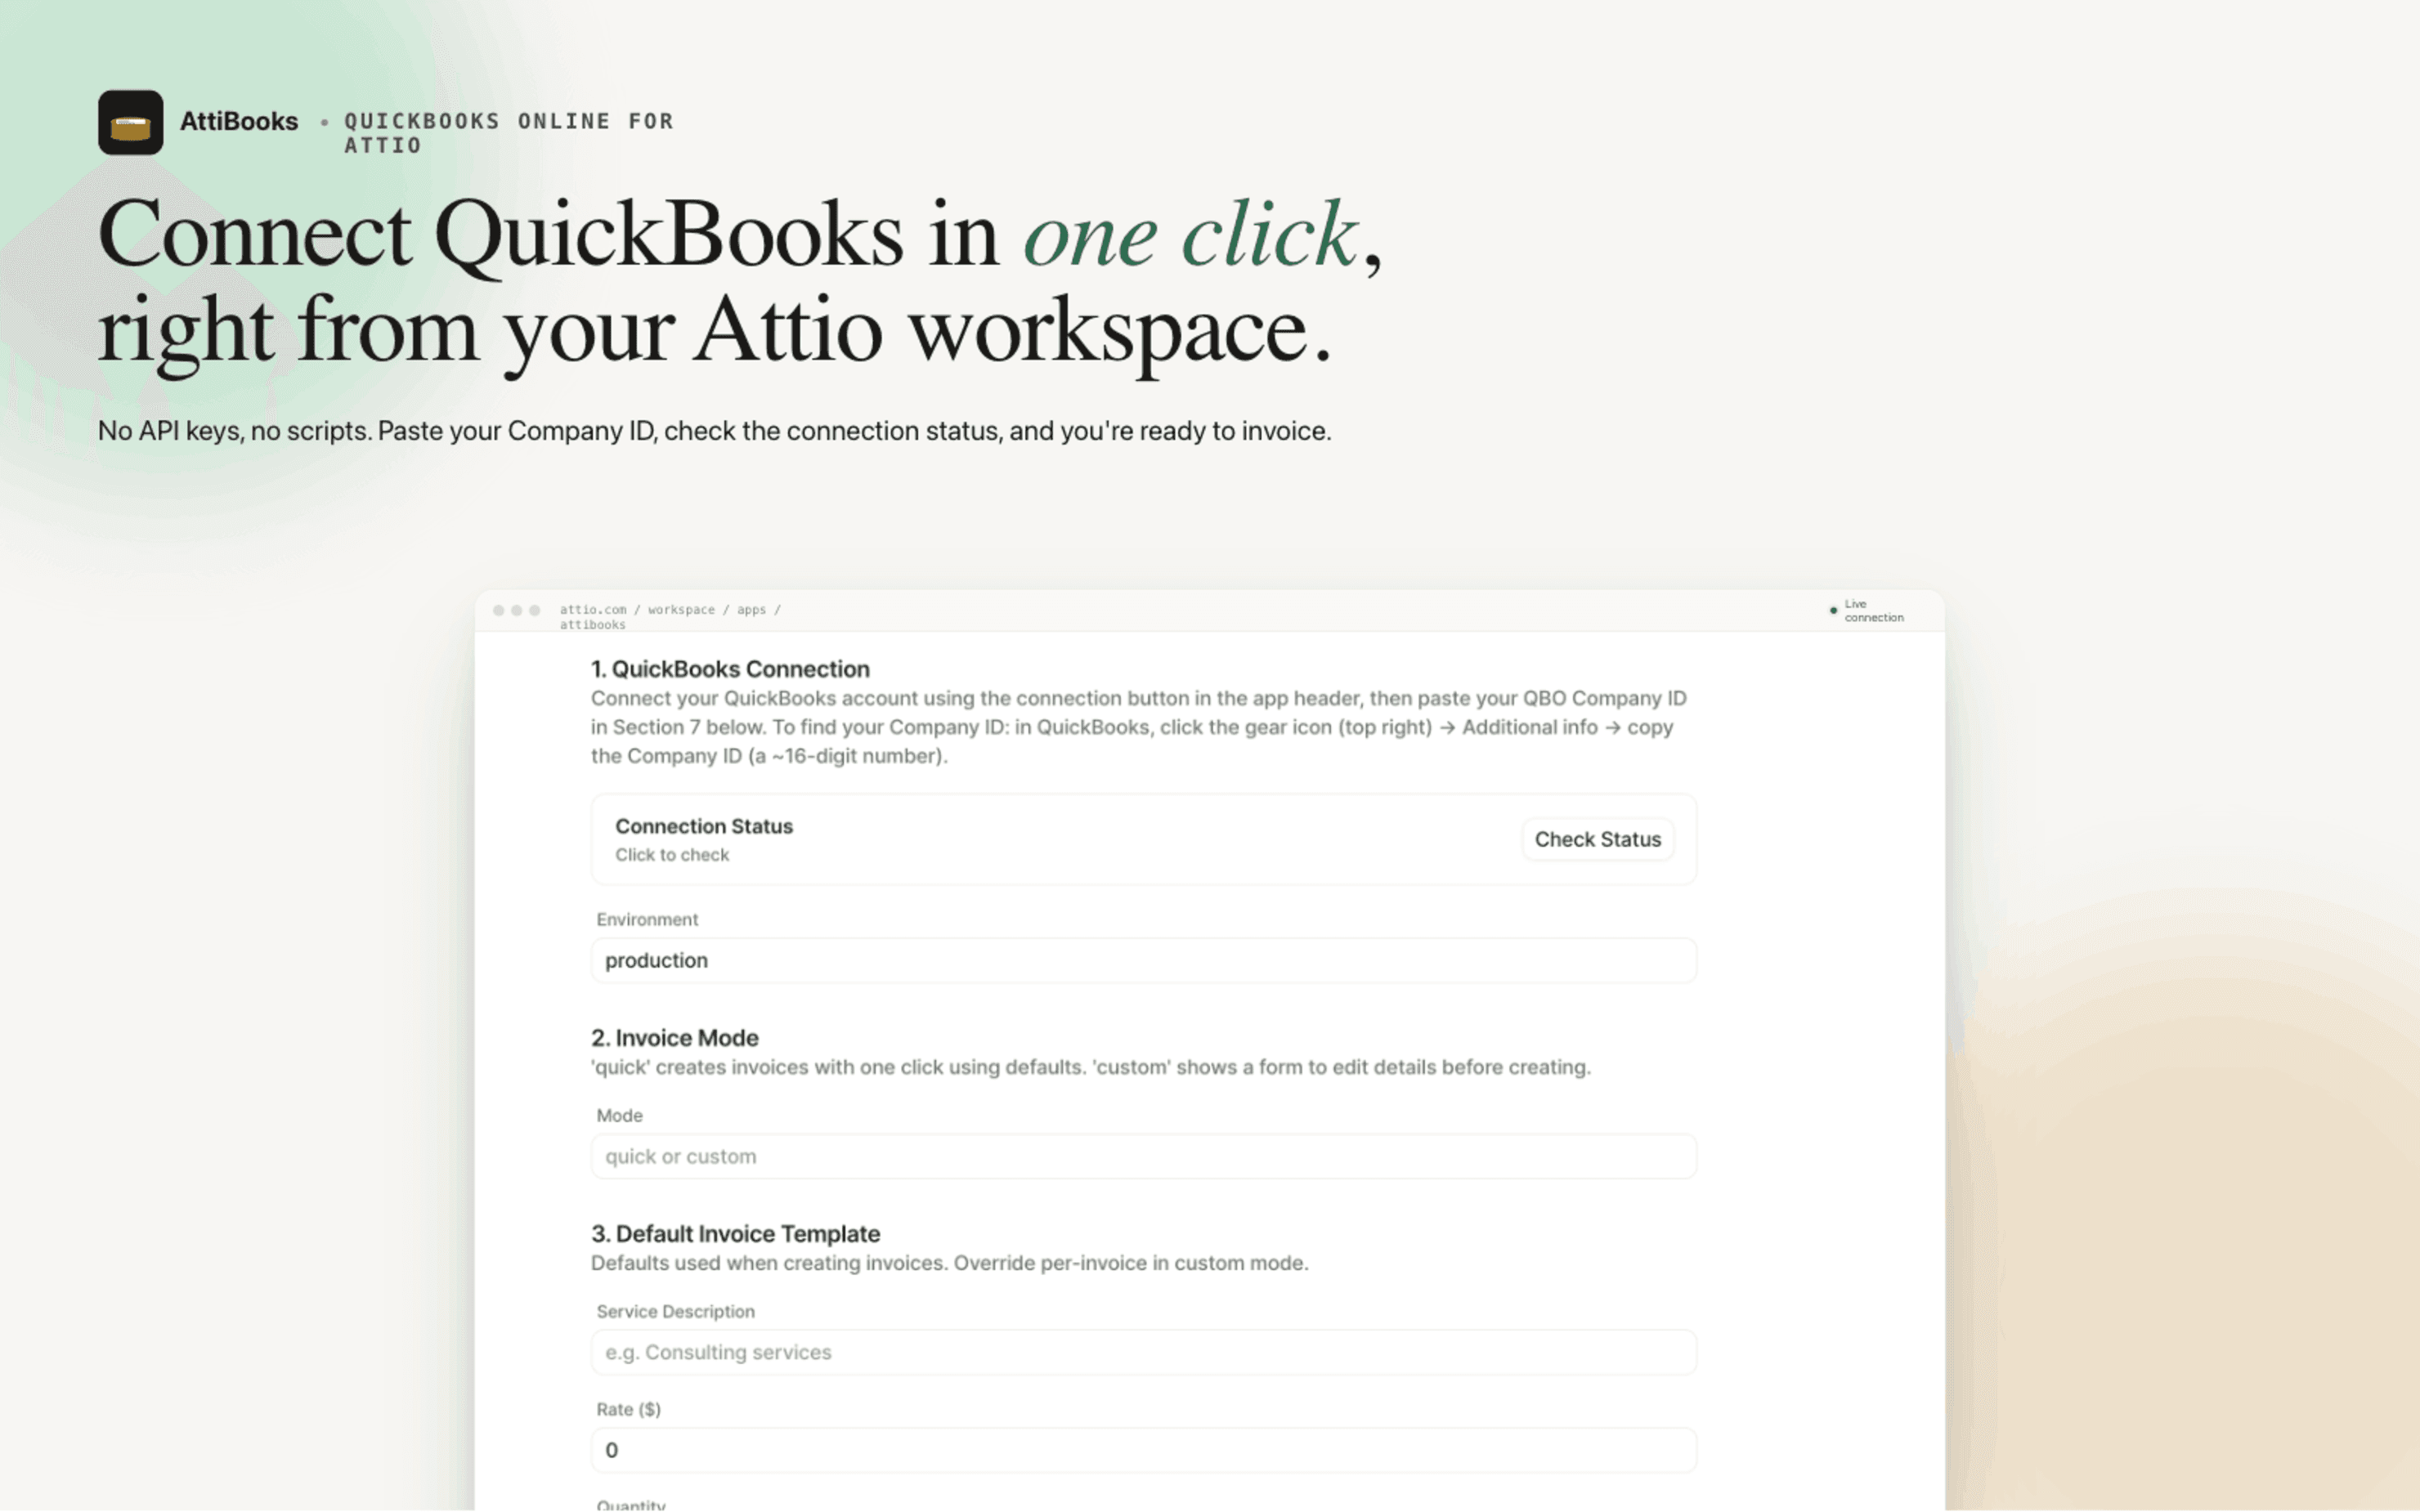Click the apps breadcrumb segment
2420x1512 pixels.
click(751, 609)
